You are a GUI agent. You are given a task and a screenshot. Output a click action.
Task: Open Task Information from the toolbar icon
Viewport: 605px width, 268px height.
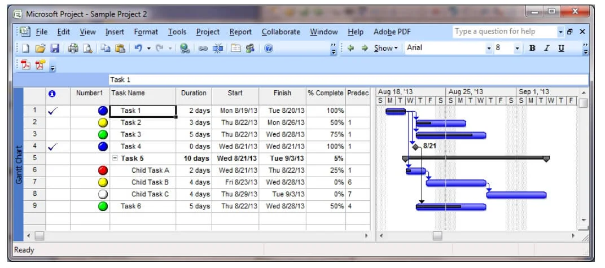click(x=236, y=48)
